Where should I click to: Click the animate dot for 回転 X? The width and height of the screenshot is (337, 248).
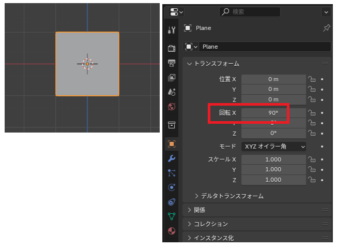[322, 113]
